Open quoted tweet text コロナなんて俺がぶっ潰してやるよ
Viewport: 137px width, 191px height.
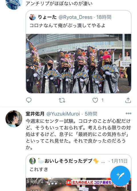tap(67, 25)
